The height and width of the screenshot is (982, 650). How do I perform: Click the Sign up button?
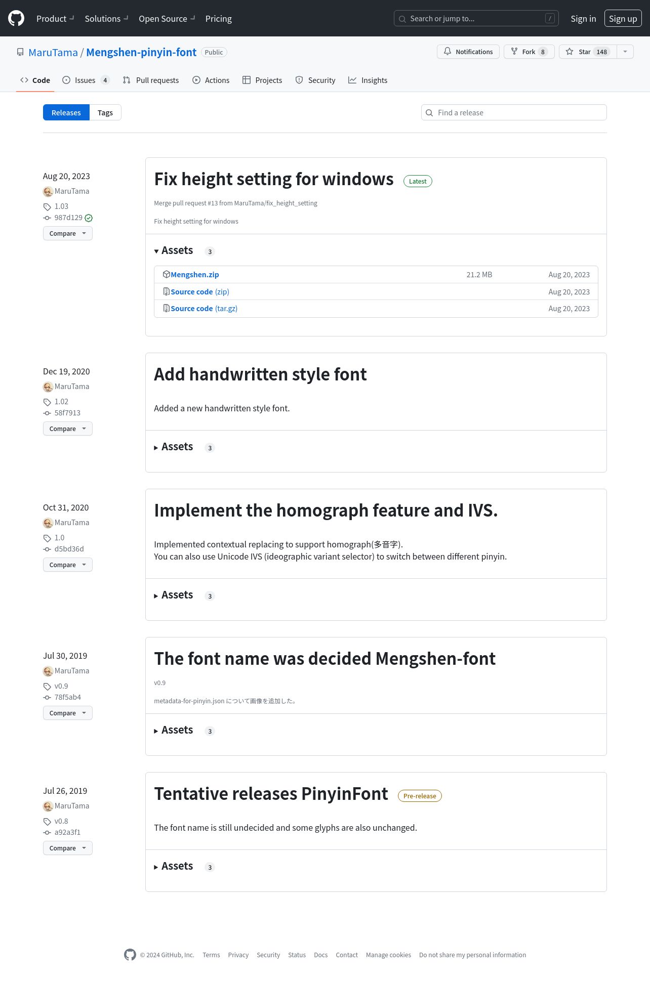click(623, 19)
